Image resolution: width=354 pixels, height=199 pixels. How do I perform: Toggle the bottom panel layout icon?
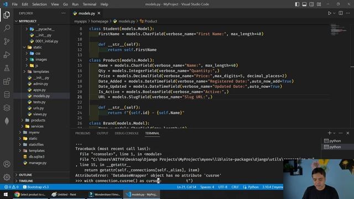(304, 4)
